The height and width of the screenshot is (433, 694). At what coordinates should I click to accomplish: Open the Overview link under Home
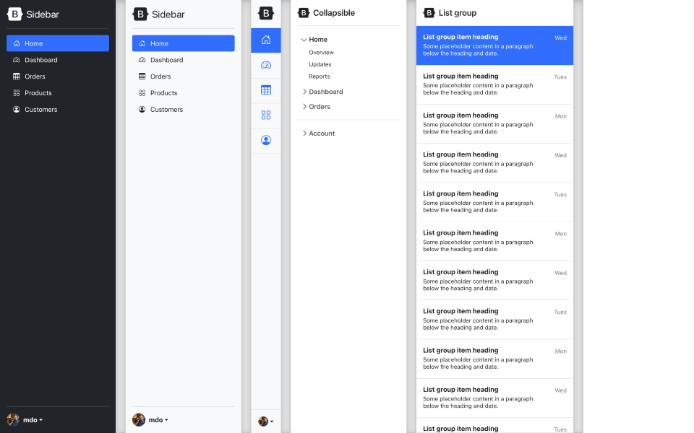[321, 52]
